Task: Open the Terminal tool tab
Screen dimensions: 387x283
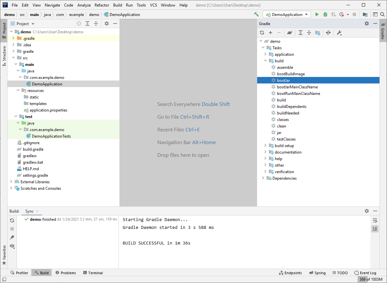Action: [93, 273]
